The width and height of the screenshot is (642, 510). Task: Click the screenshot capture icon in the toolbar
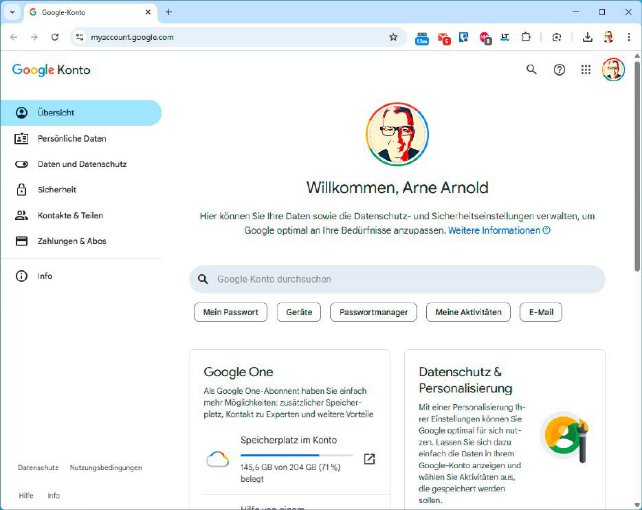coord(557,38)
